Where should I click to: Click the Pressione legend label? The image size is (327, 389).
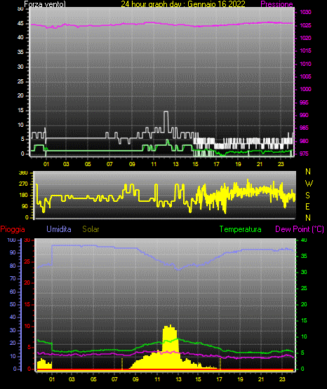point(276,4)
